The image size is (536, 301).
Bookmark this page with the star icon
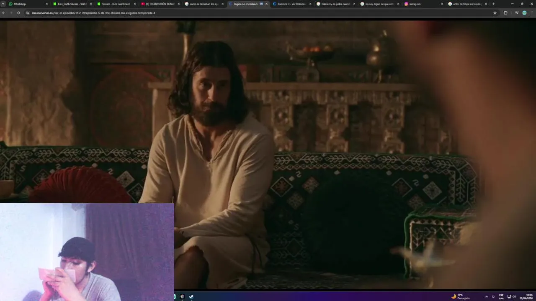[x=495, y=13]
